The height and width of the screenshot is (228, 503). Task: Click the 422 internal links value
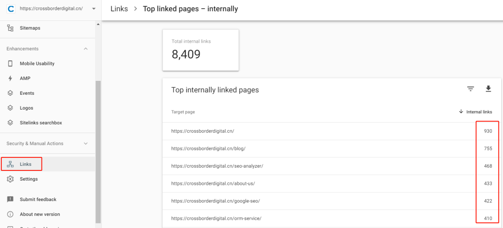[488, 201]
